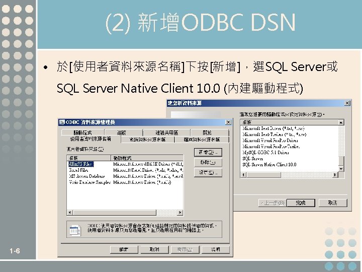The width and height of the screenshot is (362, 272).
Task: Open the 檔案資料來源名稱 tab
Action: point(202,140)
